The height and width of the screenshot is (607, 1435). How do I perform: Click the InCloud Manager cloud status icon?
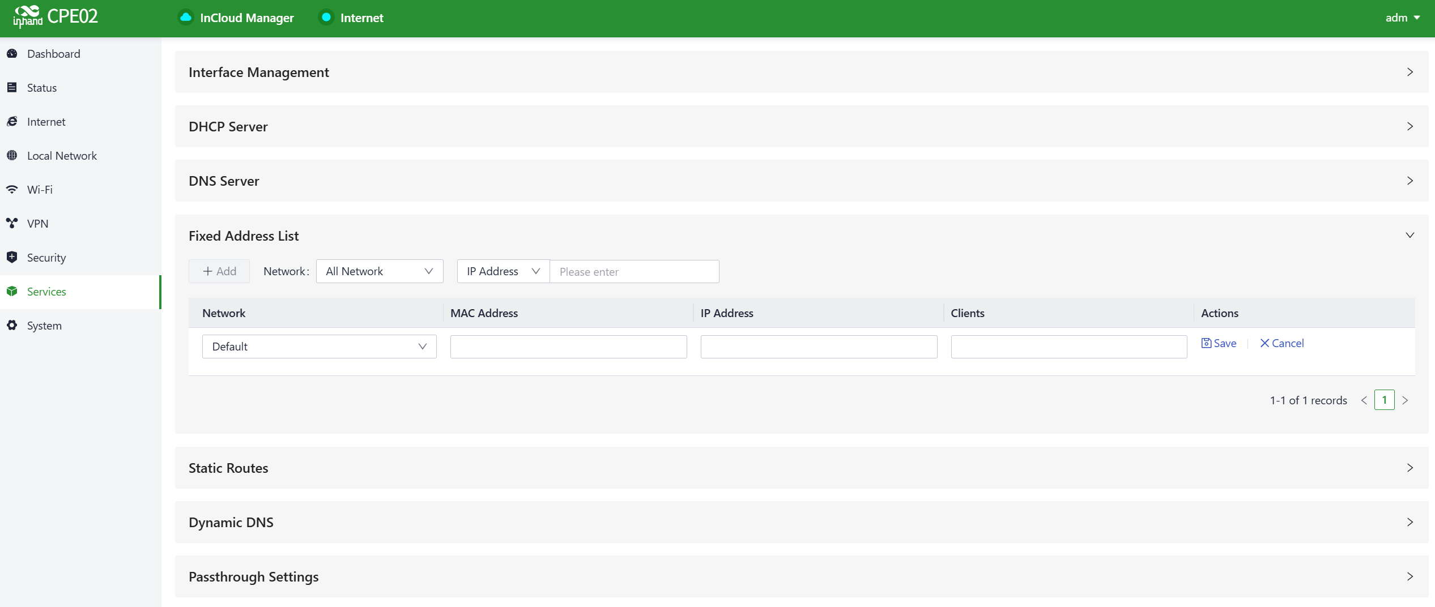pyautogui.click(x=185, y=18)
